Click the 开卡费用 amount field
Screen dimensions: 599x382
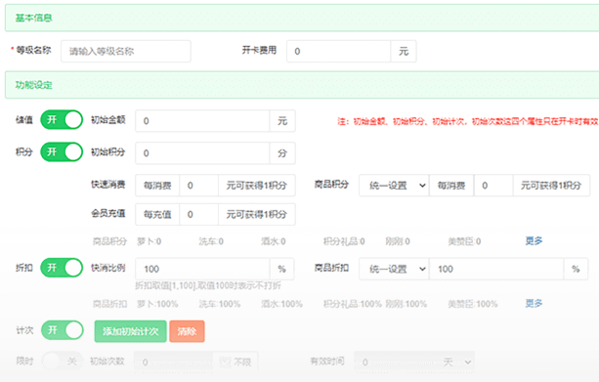coord(338,51)
